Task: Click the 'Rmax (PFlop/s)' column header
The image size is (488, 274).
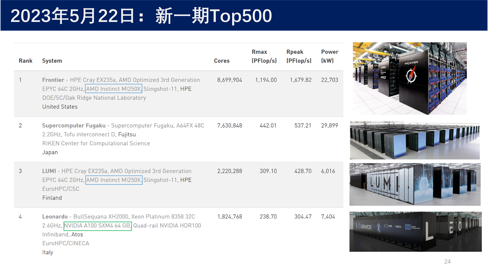Action: click(x=264, y=56)
